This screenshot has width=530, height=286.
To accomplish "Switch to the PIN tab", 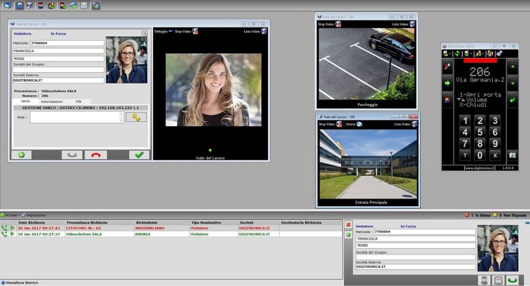I will coord(78,101).
